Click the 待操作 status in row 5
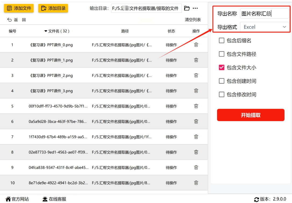Screen dimensions: 292x203 pos(171,106)
